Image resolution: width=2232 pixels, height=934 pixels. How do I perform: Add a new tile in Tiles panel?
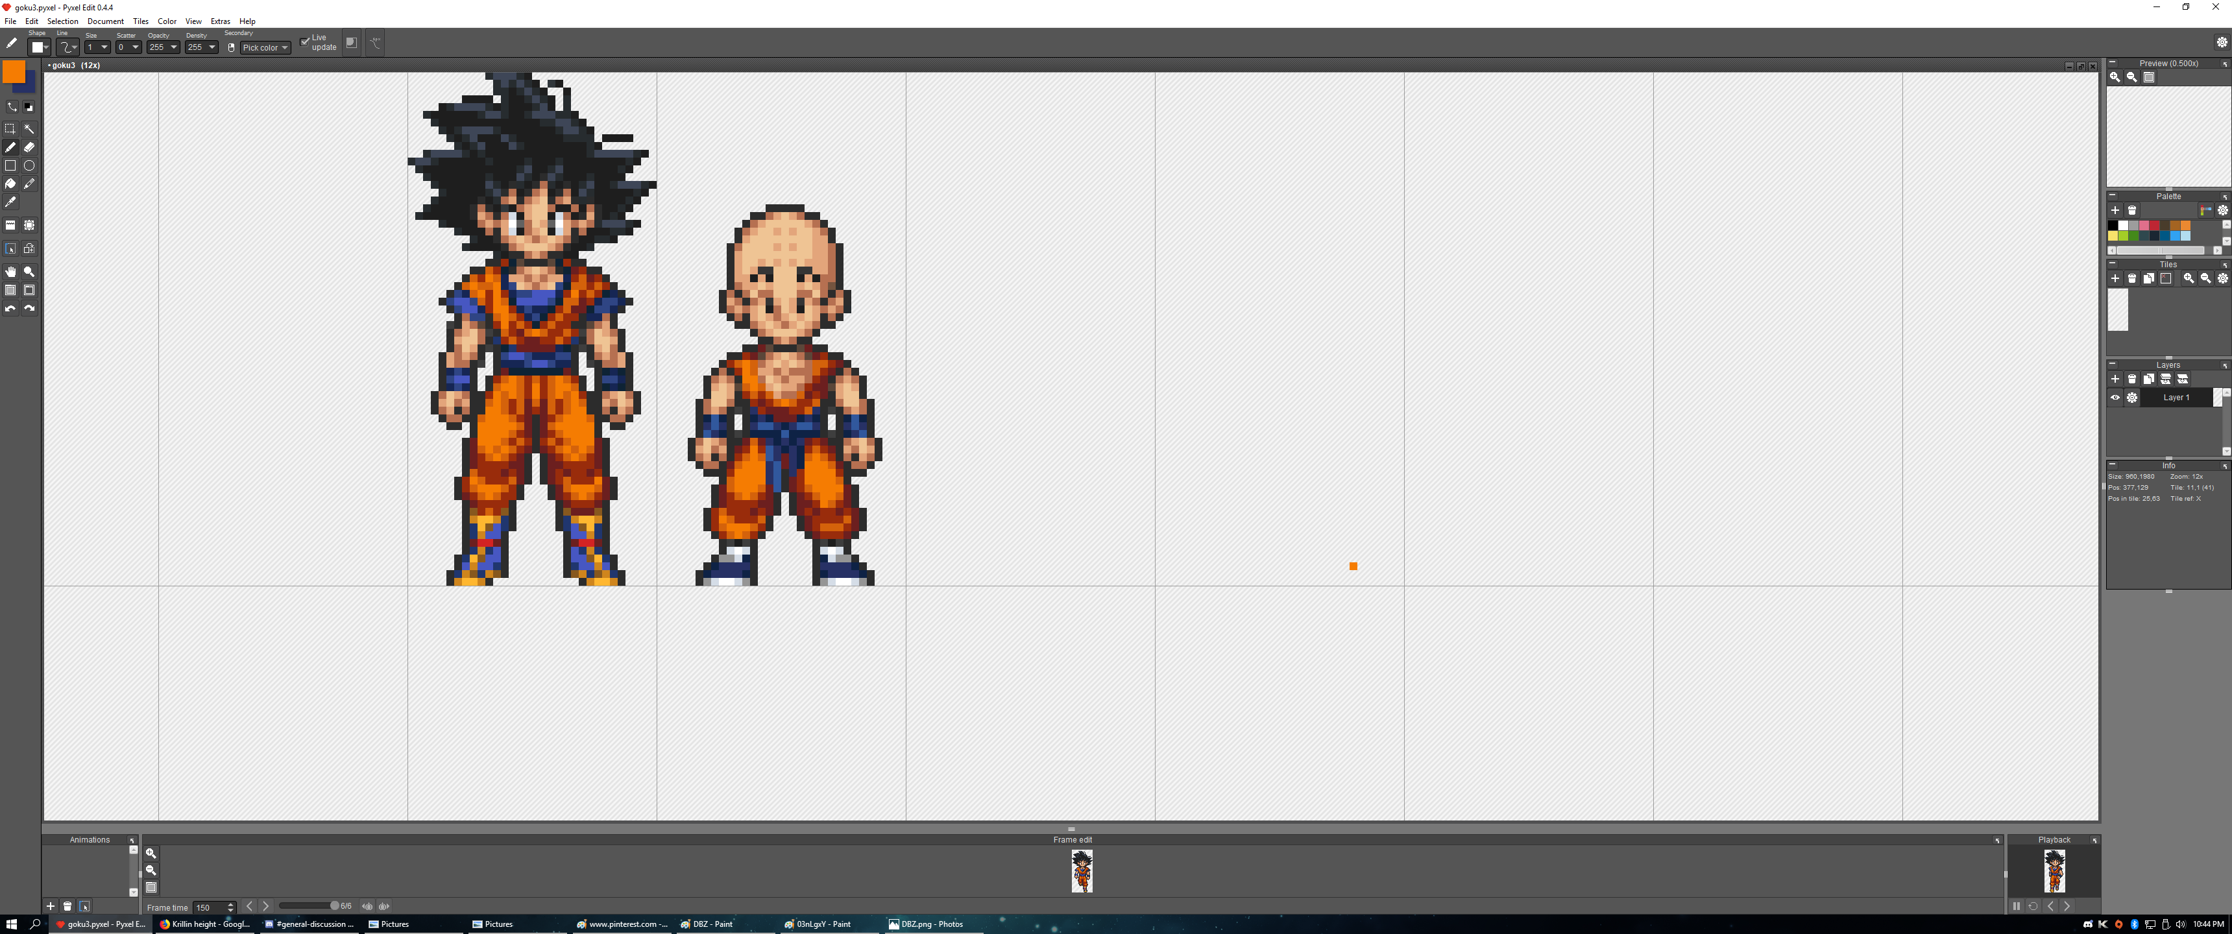point(2115,278)
